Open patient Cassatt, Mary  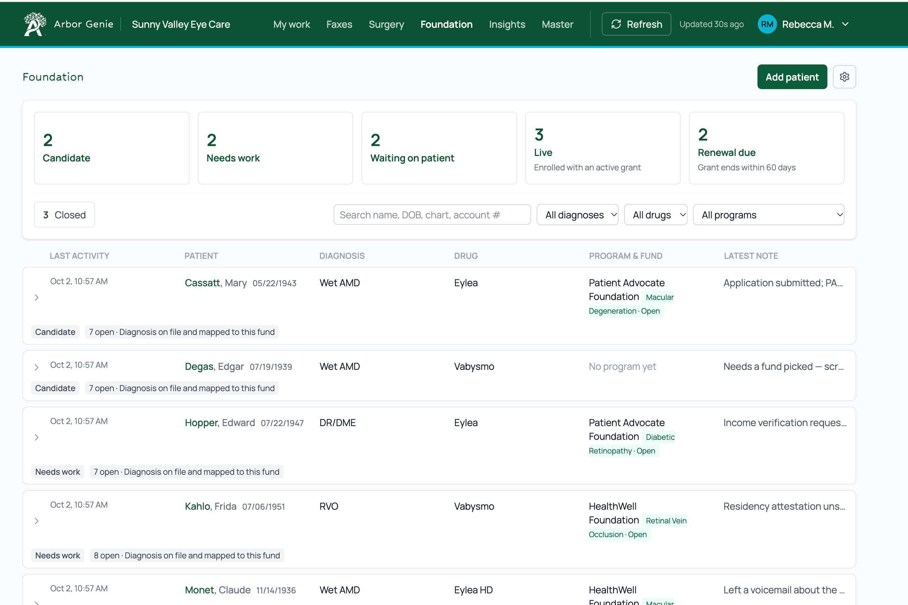[216, 283]
